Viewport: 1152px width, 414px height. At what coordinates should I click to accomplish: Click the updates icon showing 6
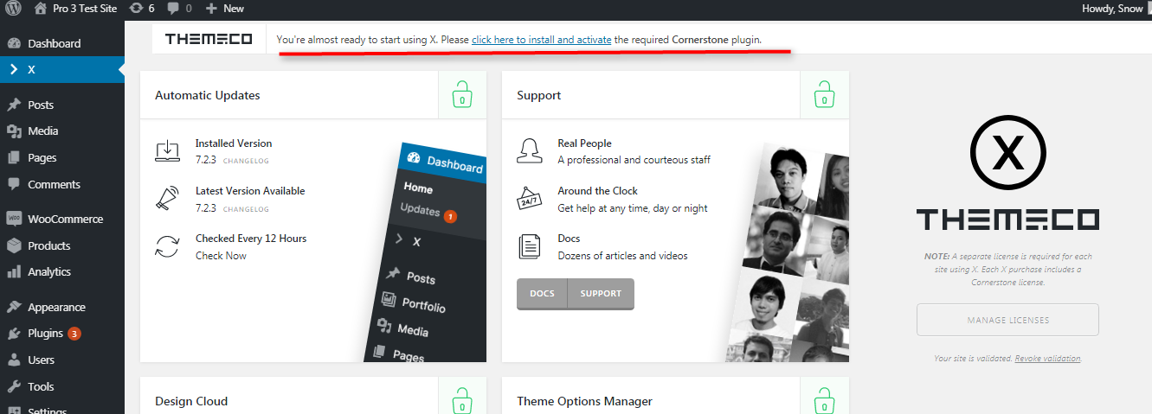143,9
